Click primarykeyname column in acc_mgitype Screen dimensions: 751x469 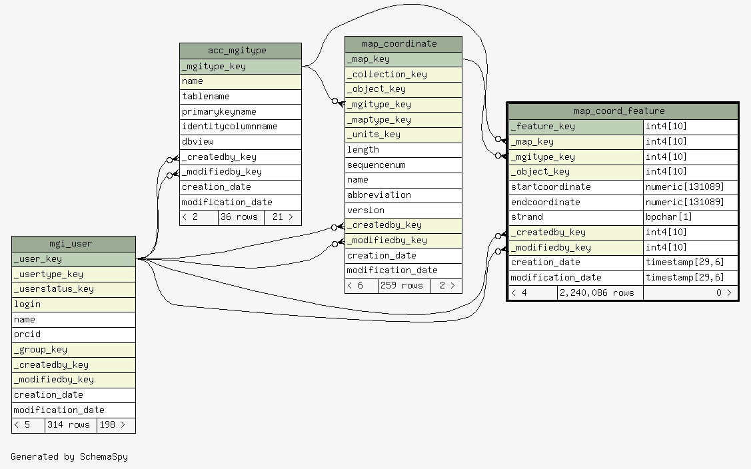(x=241, y=112)
